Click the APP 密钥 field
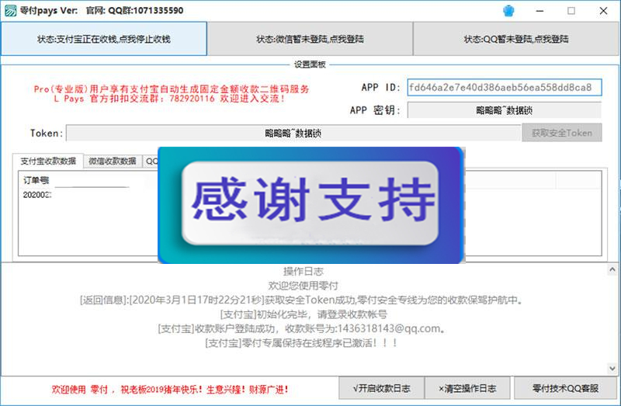 point(504,110)
